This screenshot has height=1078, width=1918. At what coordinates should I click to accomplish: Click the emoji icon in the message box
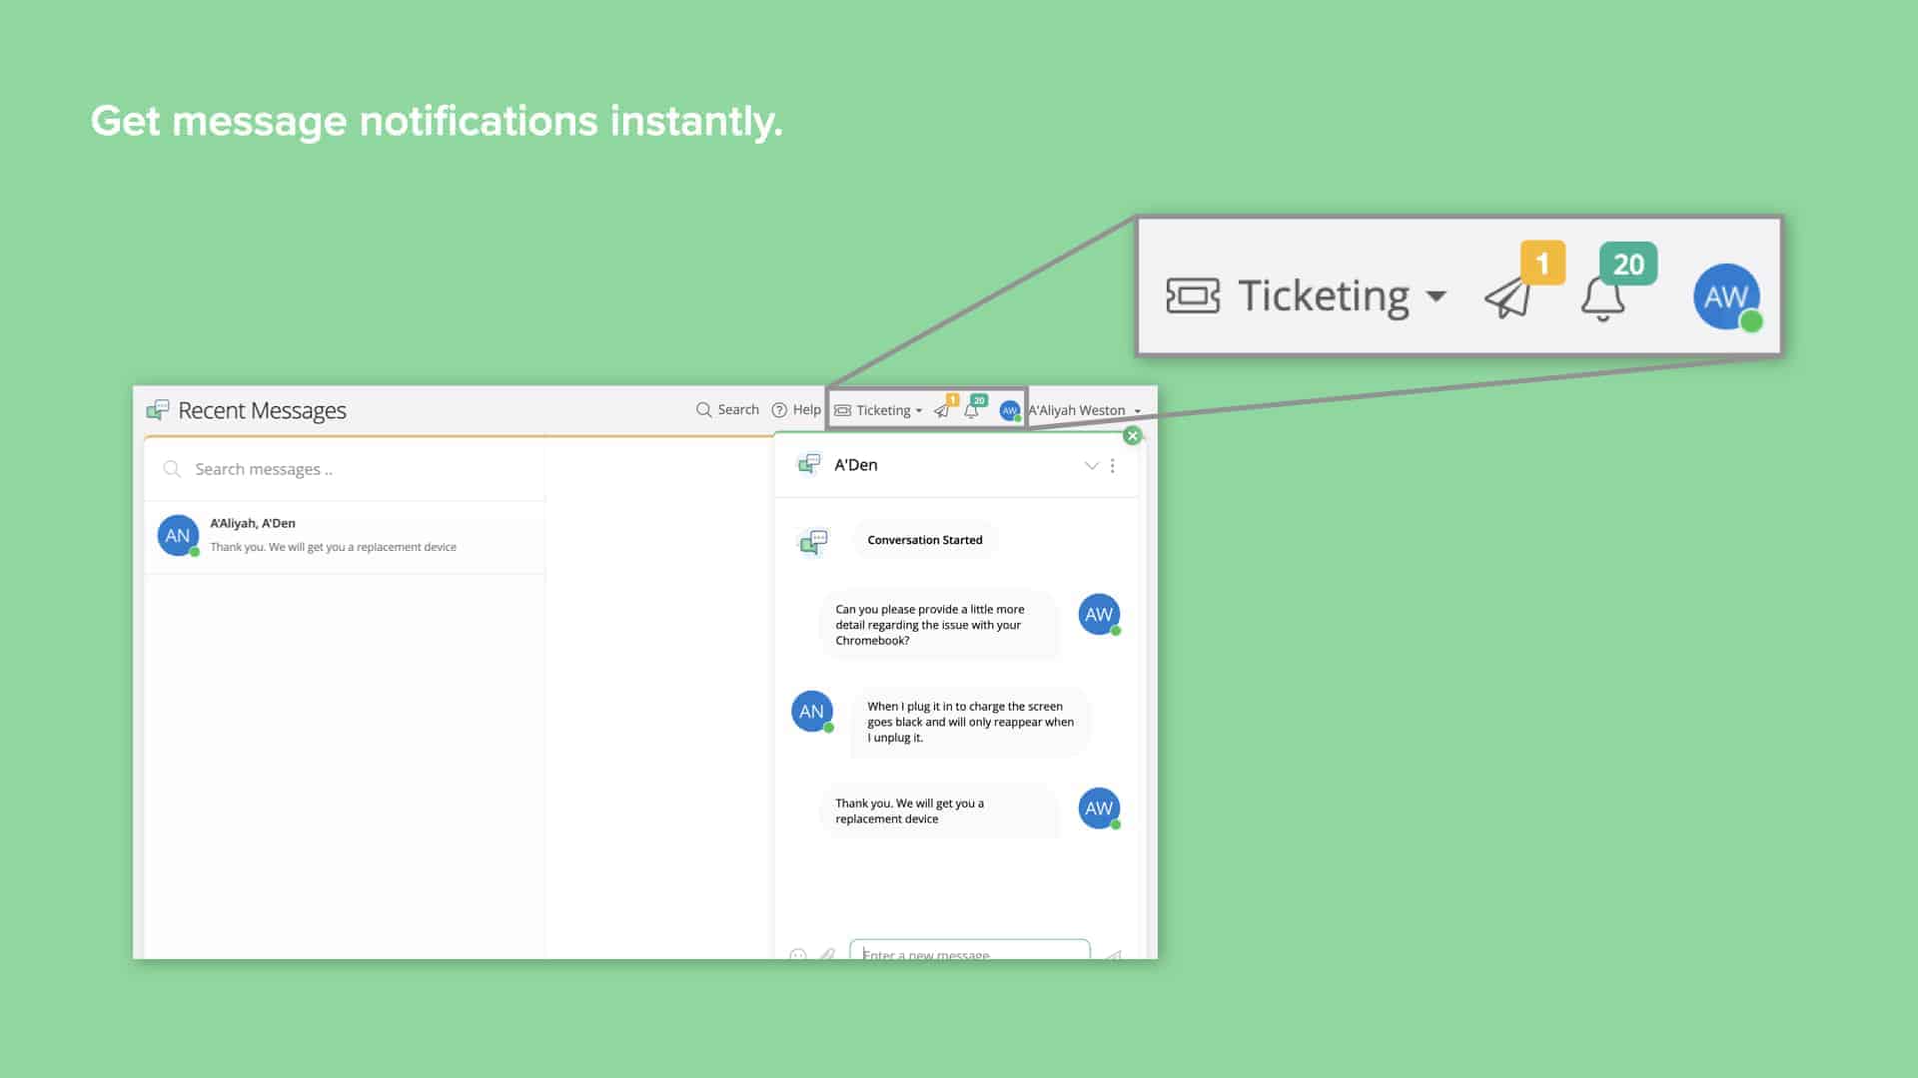pos(798,954)
